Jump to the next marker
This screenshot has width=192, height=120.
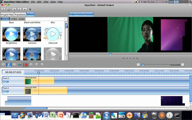(42, 65)
